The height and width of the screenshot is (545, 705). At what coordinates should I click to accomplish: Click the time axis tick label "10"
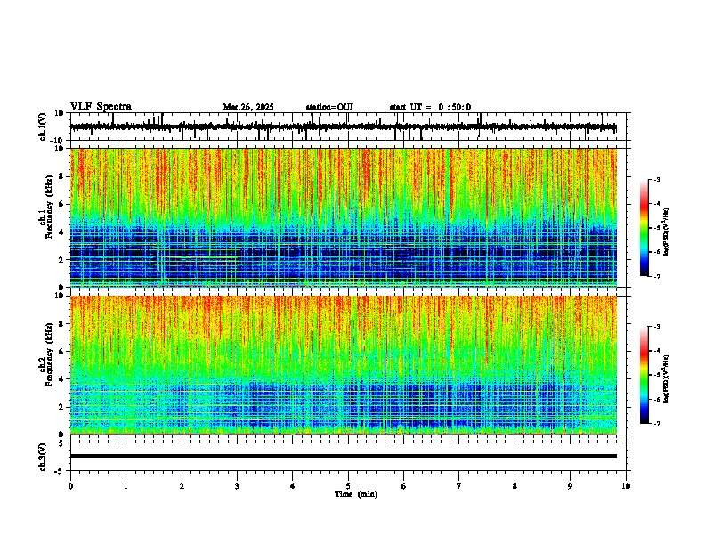click(x=626, y=486)
